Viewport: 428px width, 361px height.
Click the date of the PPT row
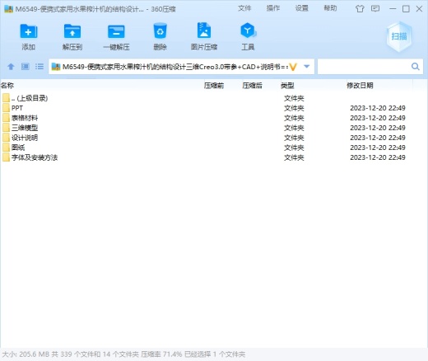378,108
